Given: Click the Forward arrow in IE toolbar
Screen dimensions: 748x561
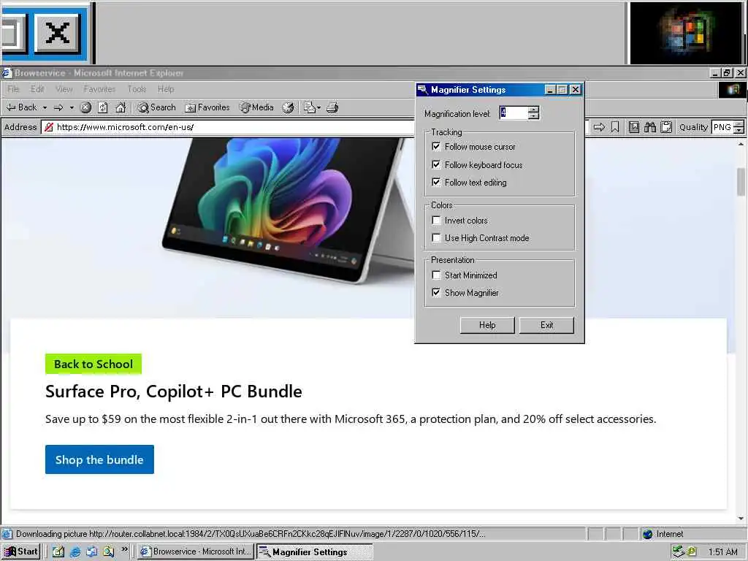Looking at the screenshot, I should tap(58, 107).
